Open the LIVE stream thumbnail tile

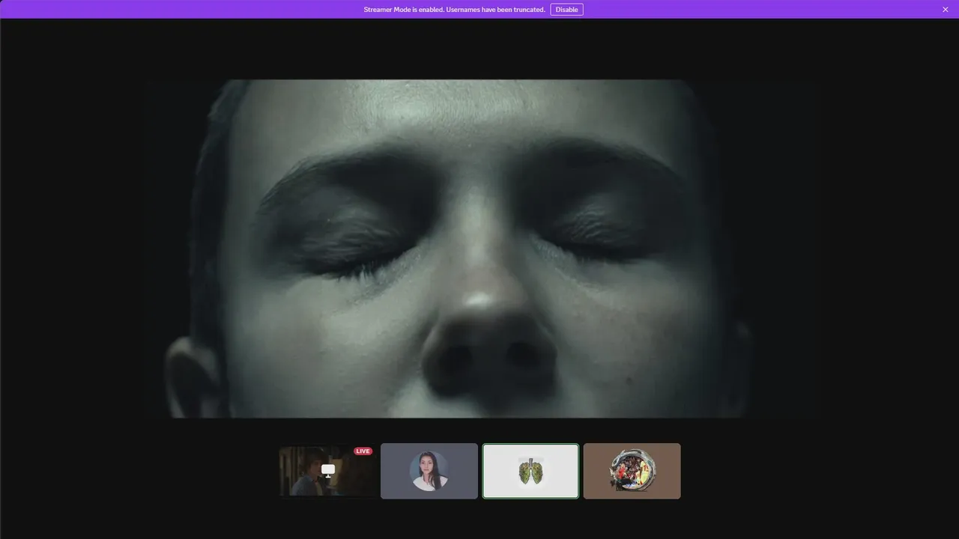click(x=328, y=471)
